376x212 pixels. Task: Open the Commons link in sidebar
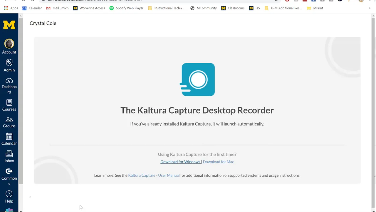click(9, 177)
